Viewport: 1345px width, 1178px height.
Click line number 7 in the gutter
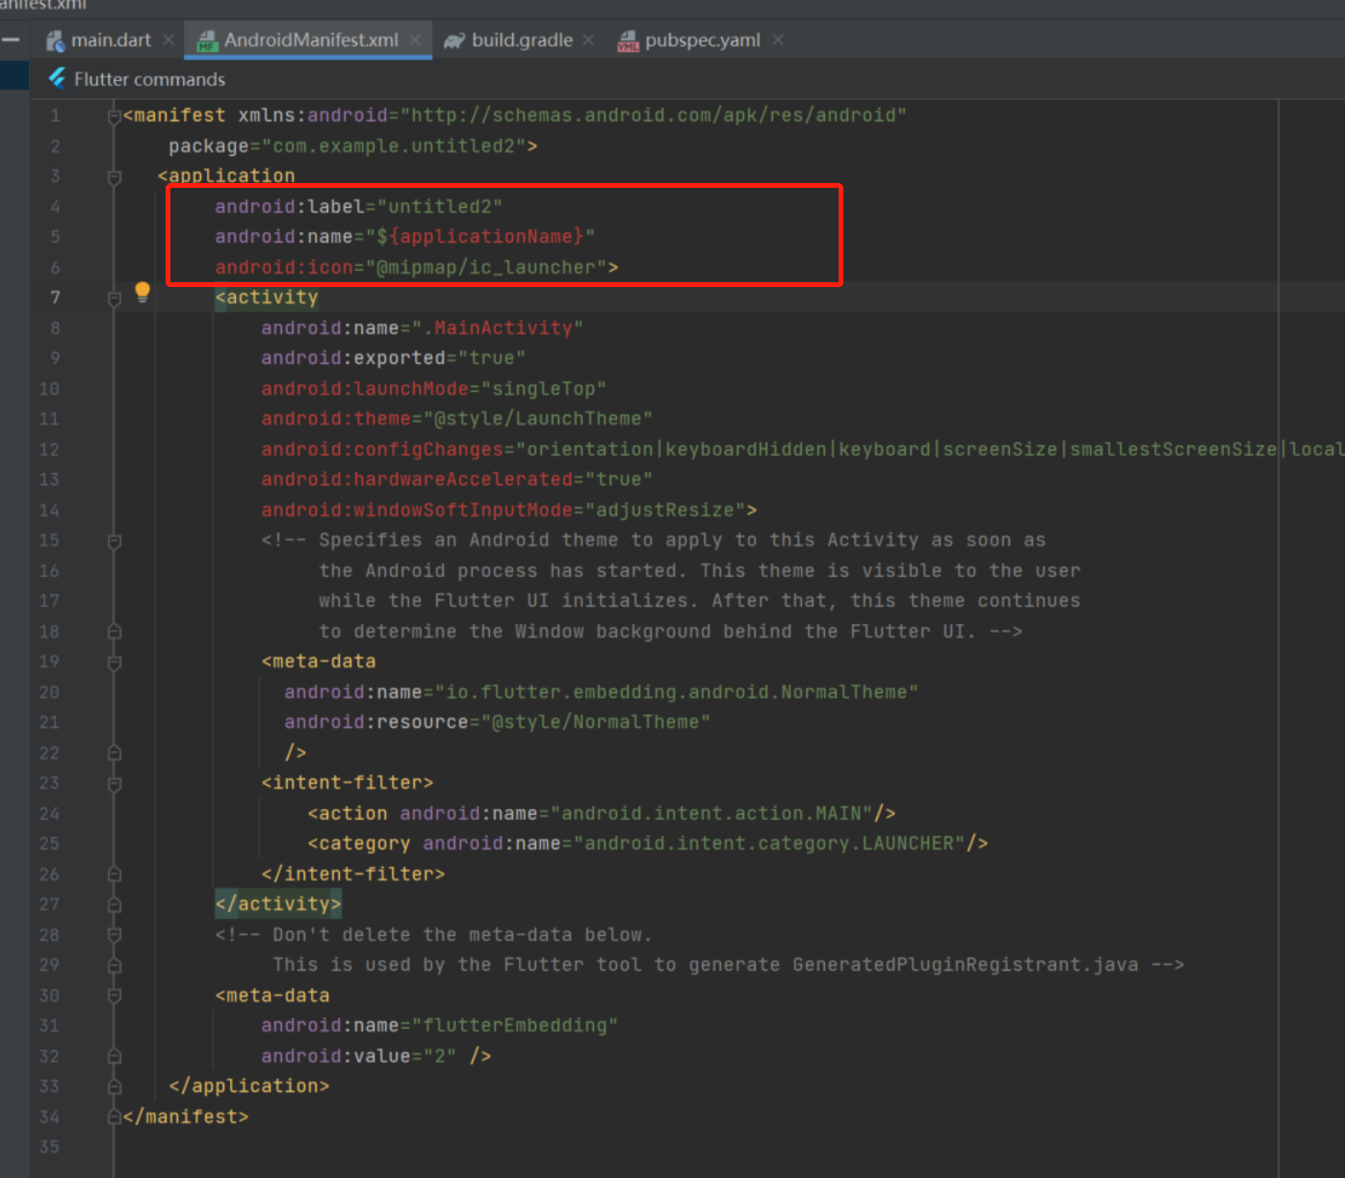55,298
